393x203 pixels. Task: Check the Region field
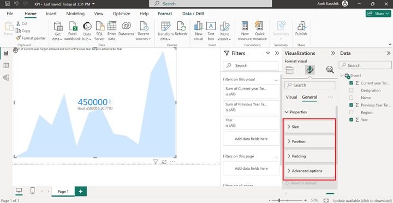351,113
